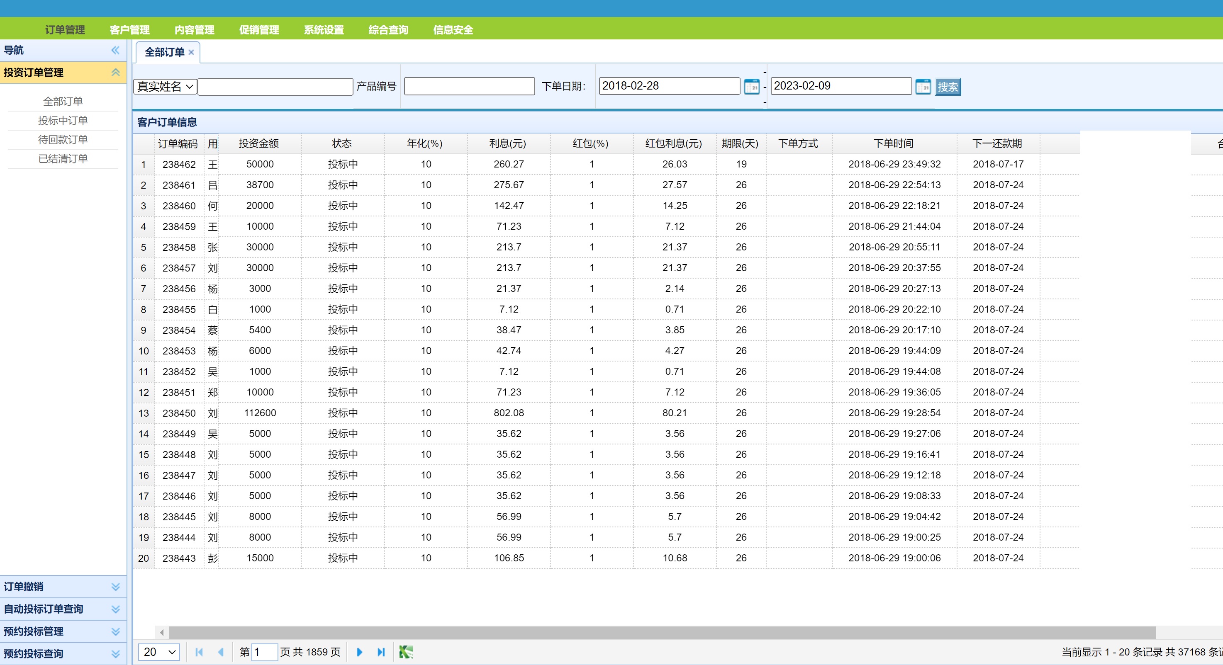Viewport: 1223px width, 665px height.
Task: Open the 真实姓名 search field dropdown
Action: pos(165,87)
